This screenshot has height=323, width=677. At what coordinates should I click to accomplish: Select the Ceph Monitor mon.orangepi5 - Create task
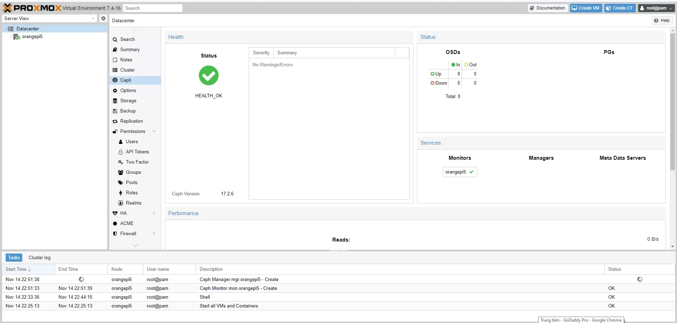point(339,288)
